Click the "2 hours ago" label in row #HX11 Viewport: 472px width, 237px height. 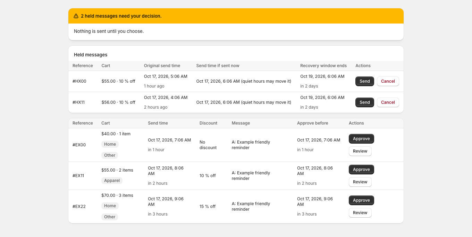coord(156,107)
